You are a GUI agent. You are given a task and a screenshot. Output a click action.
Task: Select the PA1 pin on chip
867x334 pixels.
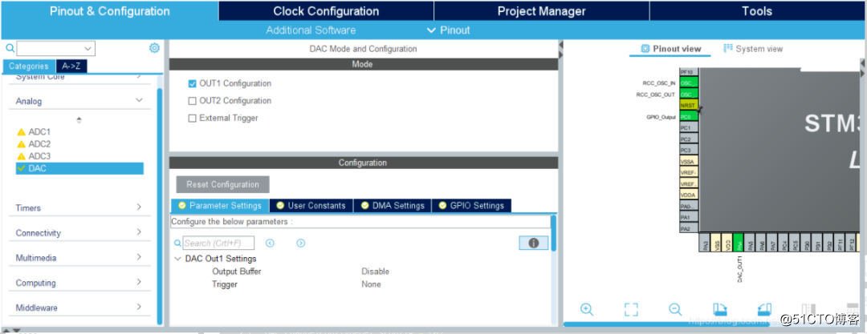point(689,218)
